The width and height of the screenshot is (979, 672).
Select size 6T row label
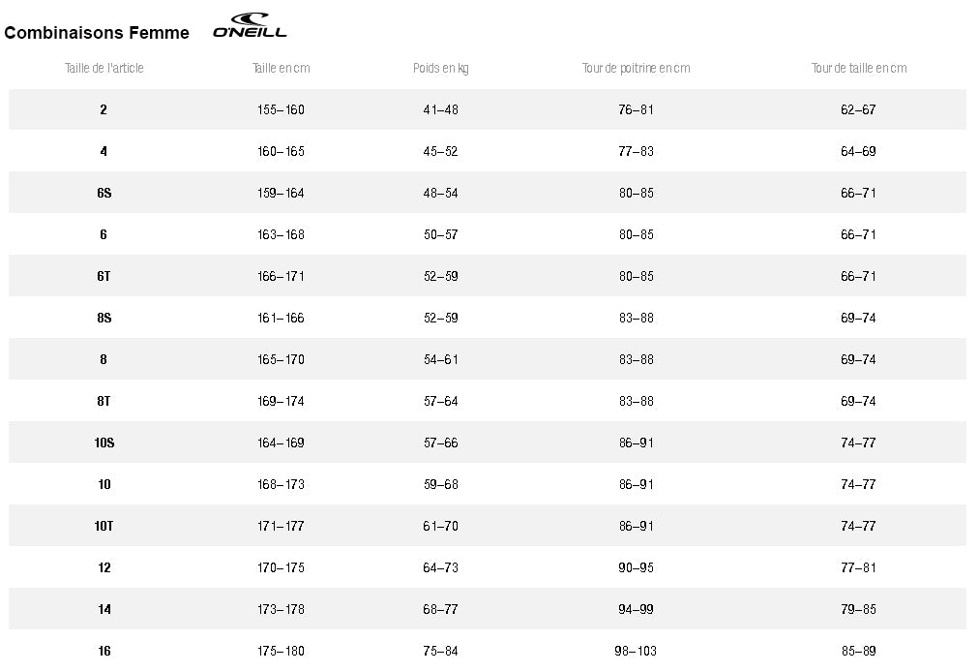(104, 276)
